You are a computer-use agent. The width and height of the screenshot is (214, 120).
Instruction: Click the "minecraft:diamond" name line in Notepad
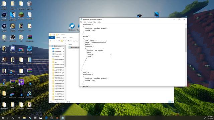(96, 42)
